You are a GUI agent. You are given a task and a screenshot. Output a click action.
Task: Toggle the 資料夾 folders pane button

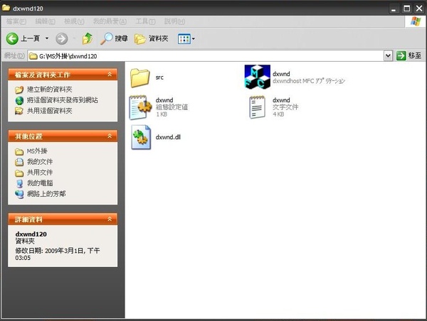coord(151,38)
